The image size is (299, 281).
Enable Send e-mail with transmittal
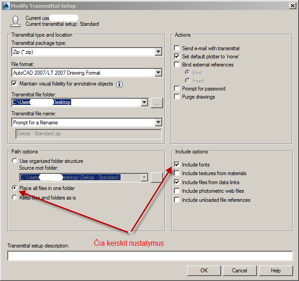pos(177,48)
